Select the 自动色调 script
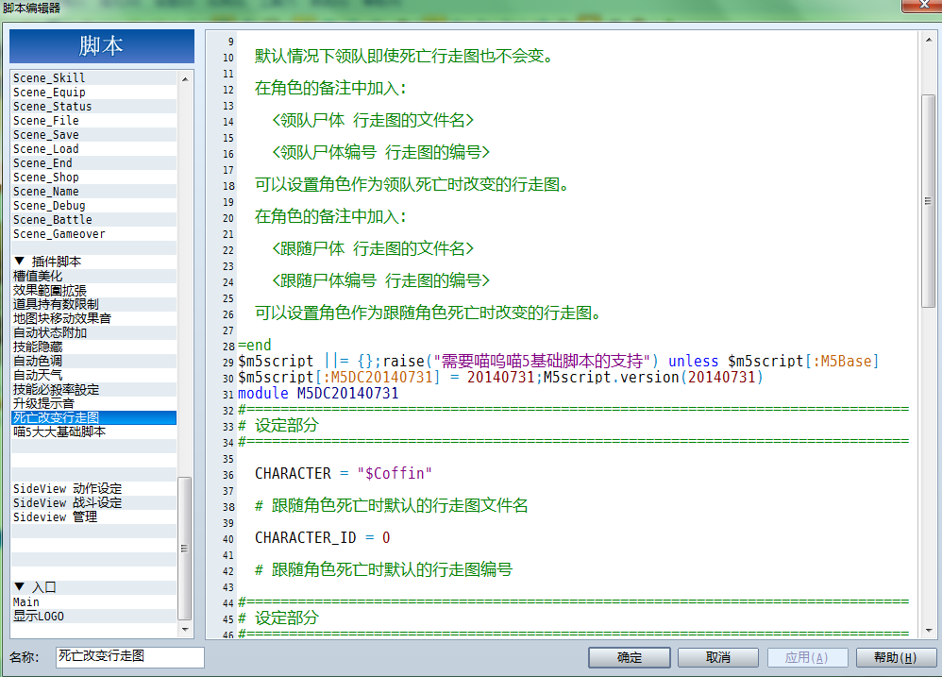The width and height of the screenshot is (942, 677). coord(94,361)
